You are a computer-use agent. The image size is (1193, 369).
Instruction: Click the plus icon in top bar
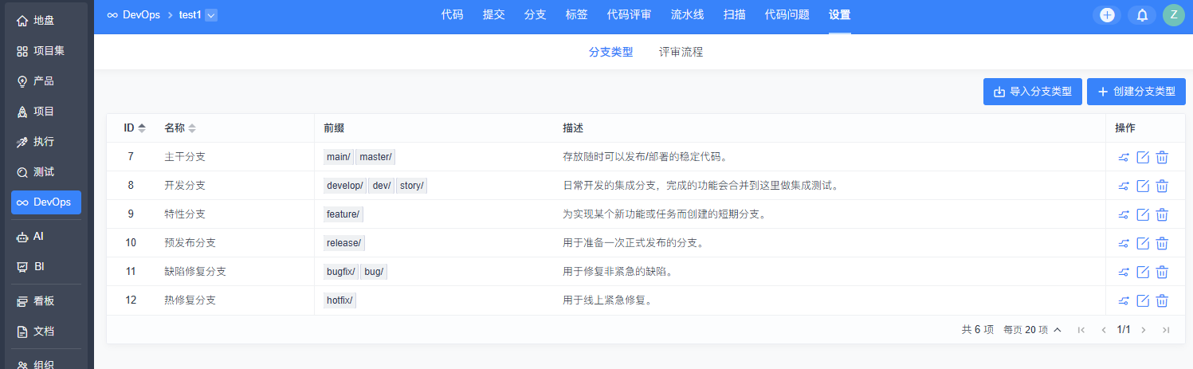click(x=1106, y=15)
